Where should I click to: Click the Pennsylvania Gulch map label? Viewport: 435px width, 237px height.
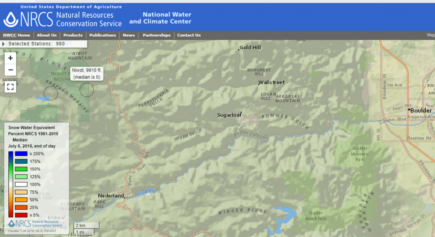click(154, 99)
